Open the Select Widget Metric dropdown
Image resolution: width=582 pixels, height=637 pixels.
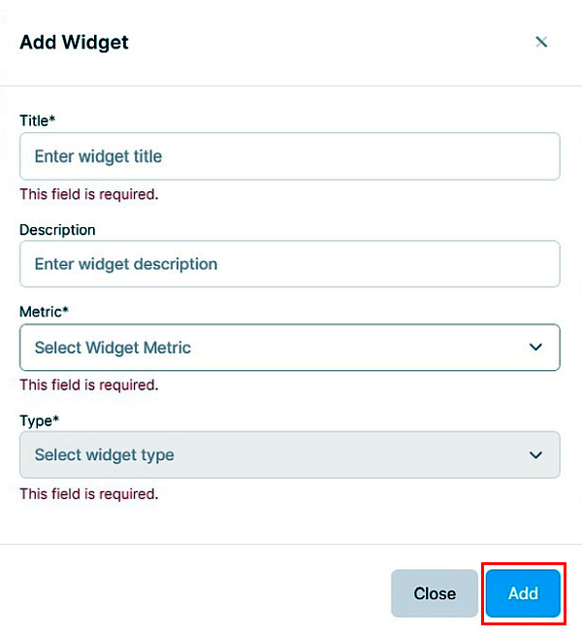pos(289,348)
